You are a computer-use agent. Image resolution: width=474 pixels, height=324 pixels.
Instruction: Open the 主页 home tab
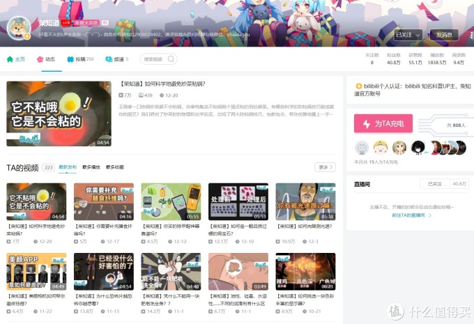[x=16, y=59]
